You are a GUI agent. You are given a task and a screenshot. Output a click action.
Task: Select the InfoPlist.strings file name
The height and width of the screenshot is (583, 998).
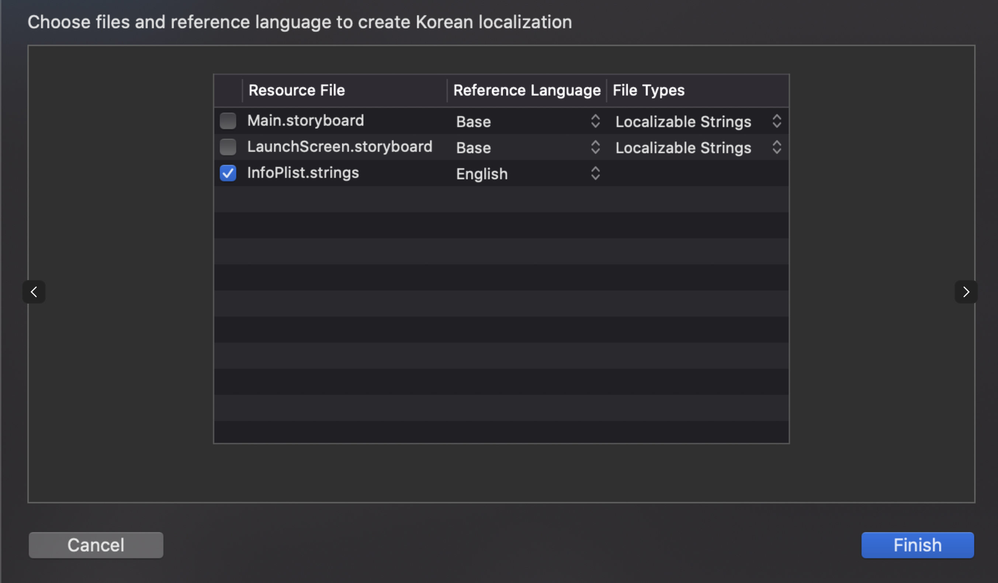[303, 172]
